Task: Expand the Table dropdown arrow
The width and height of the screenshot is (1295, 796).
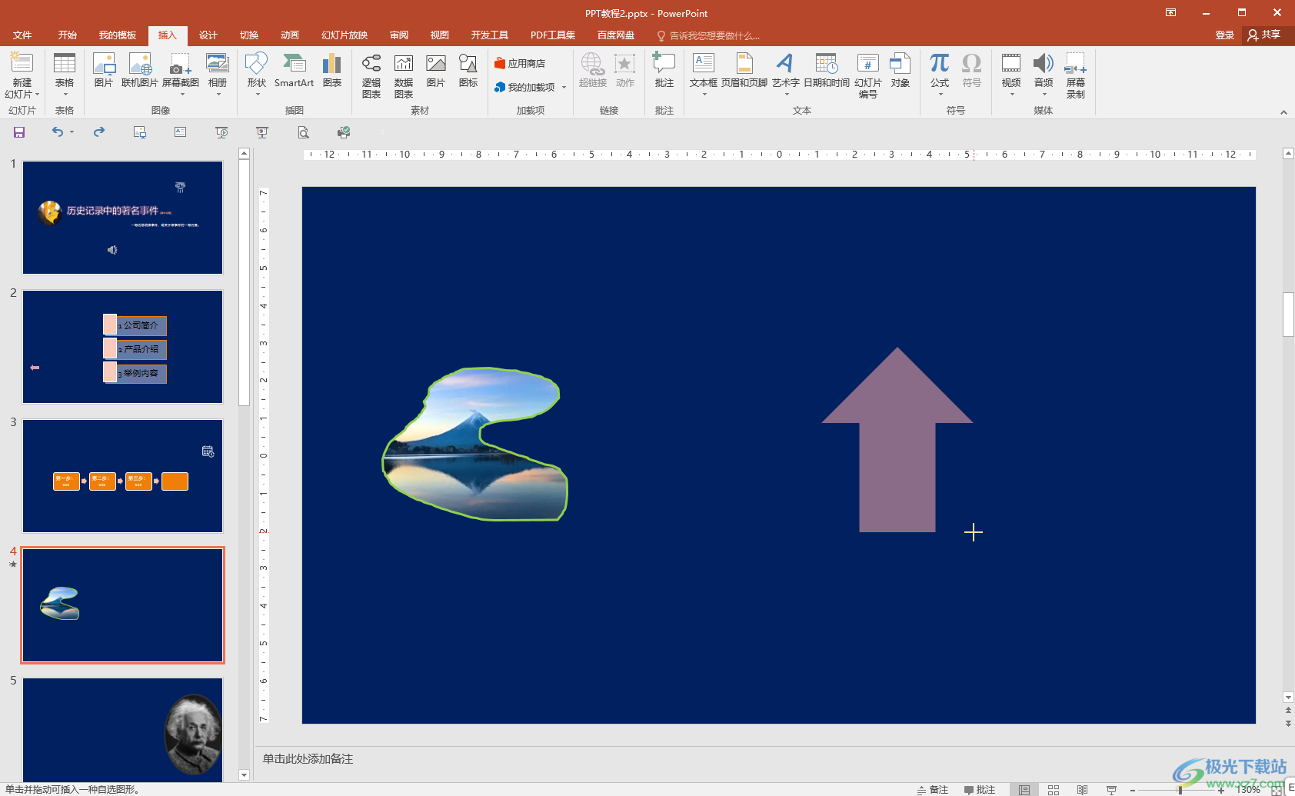Action: 65,95
